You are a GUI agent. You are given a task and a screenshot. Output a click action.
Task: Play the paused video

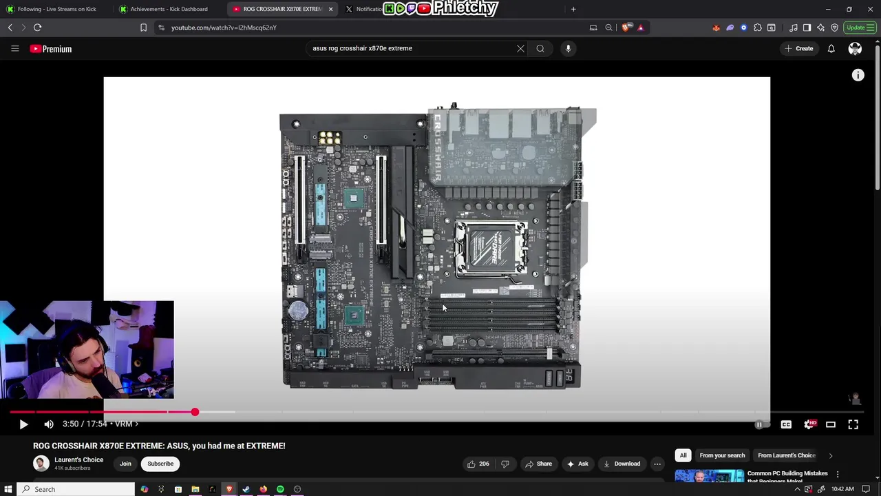point(23,424)
